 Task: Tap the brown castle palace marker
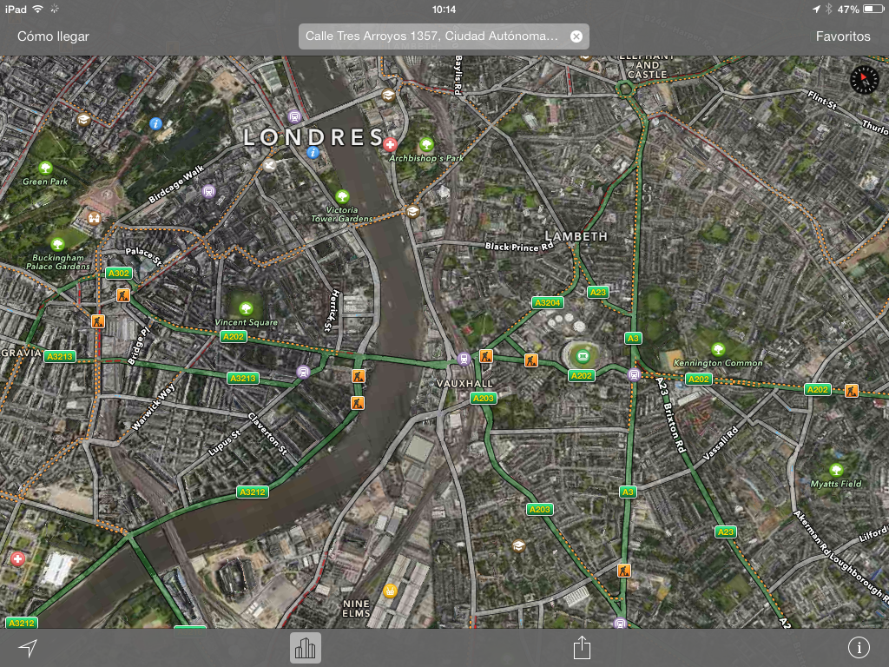94,218
